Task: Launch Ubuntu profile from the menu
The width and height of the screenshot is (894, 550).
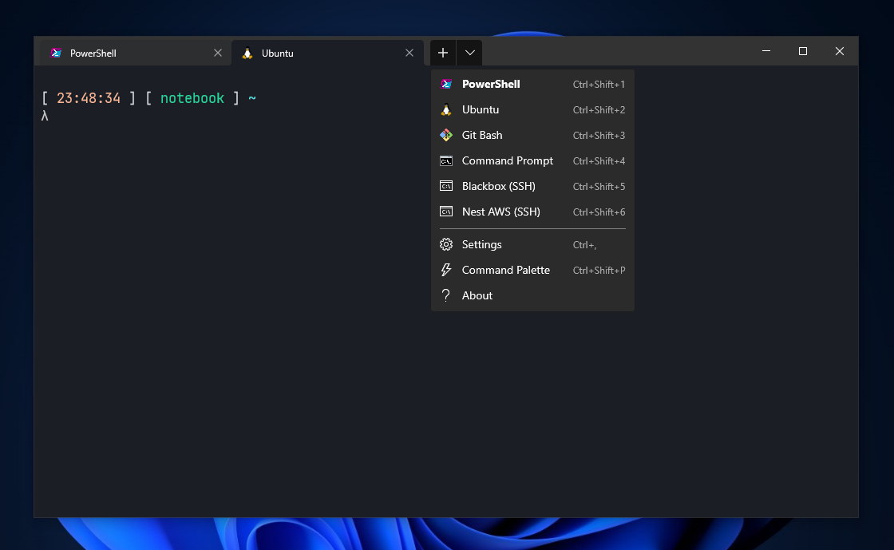Action: (x=532, y=110)
